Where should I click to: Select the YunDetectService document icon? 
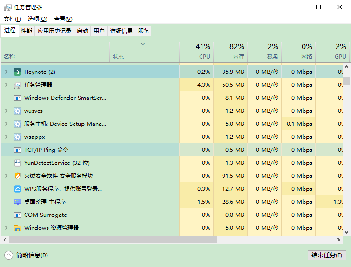pos(18,163)
